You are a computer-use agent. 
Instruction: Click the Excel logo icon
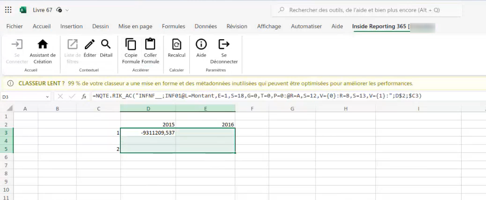pyautogui.click(x=23, y=10)
